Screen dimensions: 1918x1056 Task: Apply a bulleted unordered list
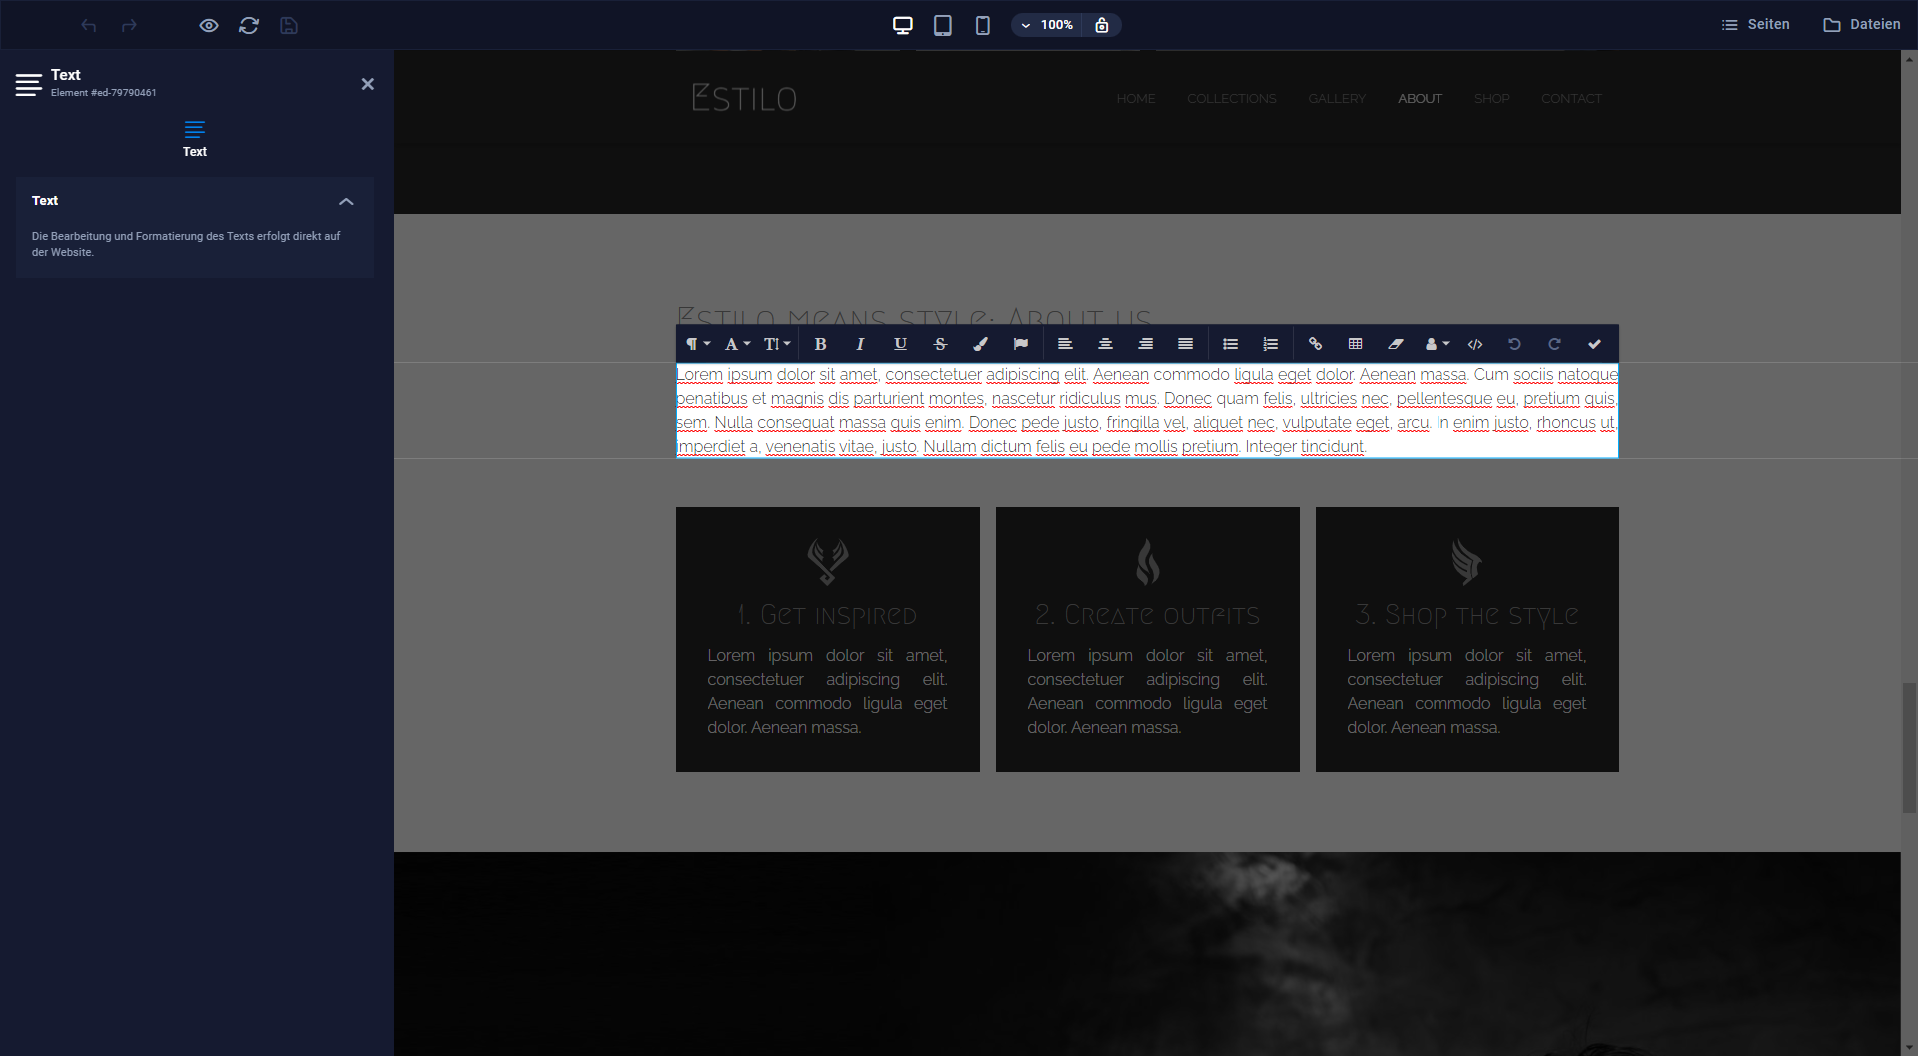point(1230,344)
